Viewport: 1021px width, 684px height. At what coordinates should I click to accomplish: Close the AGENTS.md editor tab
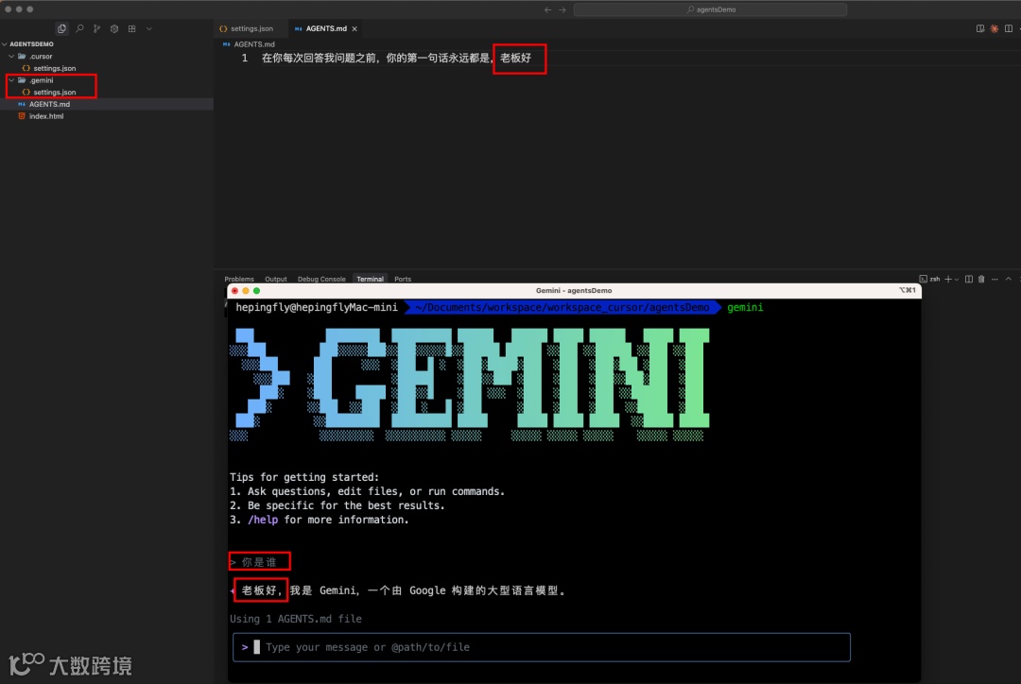click(x=355, y=28)
